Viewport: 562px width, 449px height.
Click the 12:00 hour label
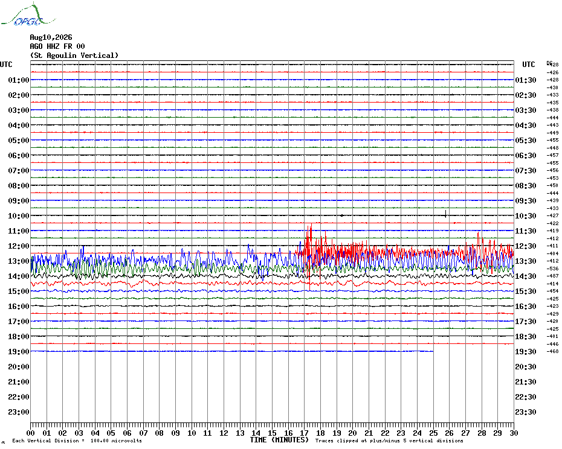click(x=19, y=246)
